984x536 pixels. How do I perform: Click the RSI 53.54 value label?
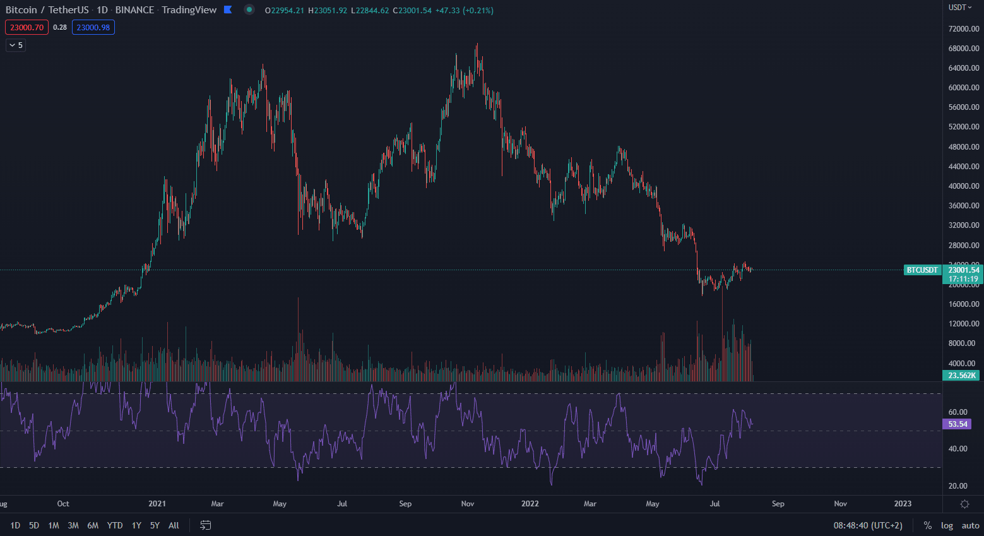coord(957,424)
